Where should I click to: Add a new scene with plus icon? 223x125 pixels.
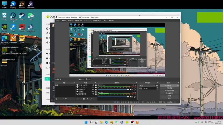[56, 99]
